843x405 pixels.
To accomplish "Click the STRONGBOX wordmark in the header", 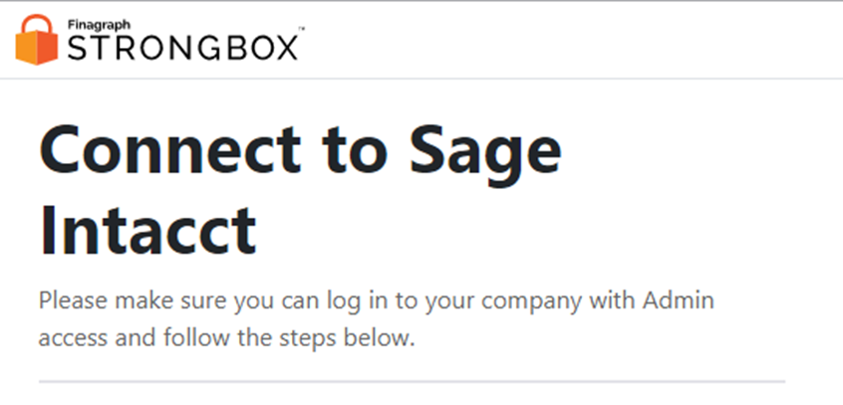I will coord(182,48).
